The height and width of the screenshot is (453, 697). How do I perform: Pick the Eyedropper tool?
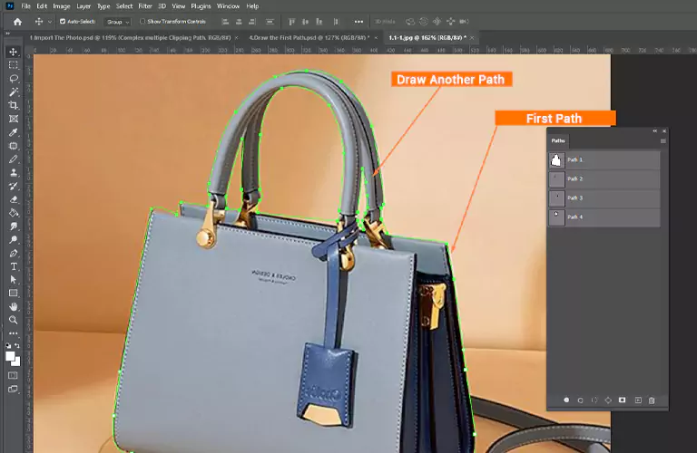click(x=14, y=132)
